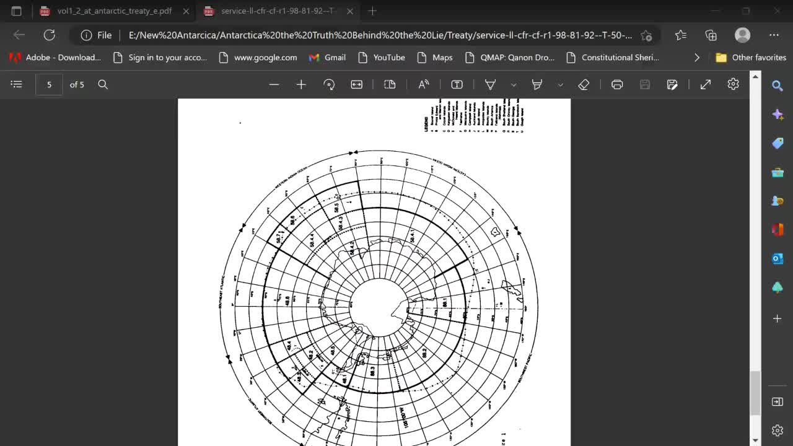Click the scrollbar down arrow
This screenshot has width=793, height=446.
click(x=755, y=440)
